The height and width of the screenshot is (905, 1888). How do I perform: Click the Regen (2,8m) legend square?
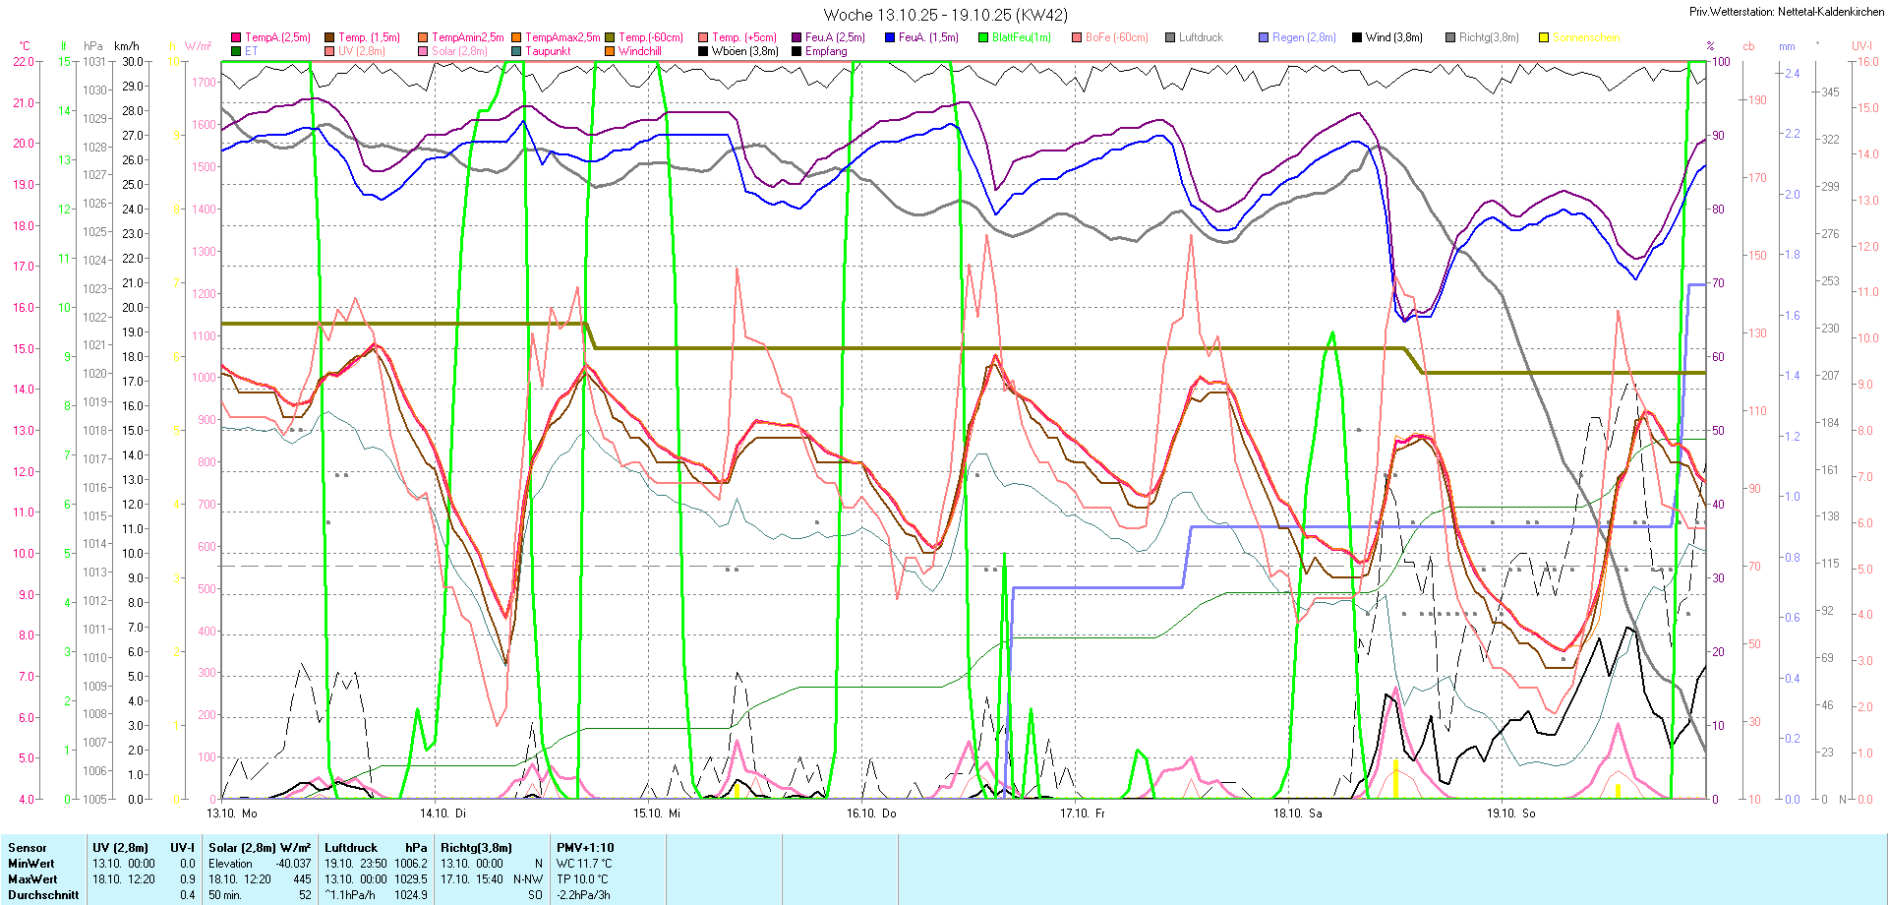pos(1264,37)
